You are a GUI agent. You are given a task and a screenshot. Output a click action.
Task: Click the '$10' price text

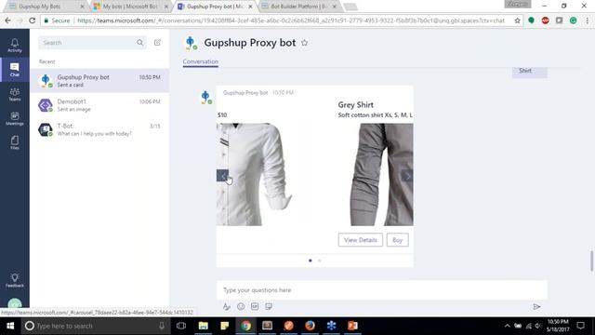click(x=222, y=115)
